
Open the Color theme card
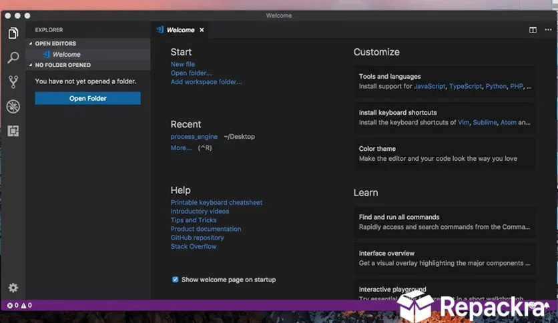click(x=445, y=153)
